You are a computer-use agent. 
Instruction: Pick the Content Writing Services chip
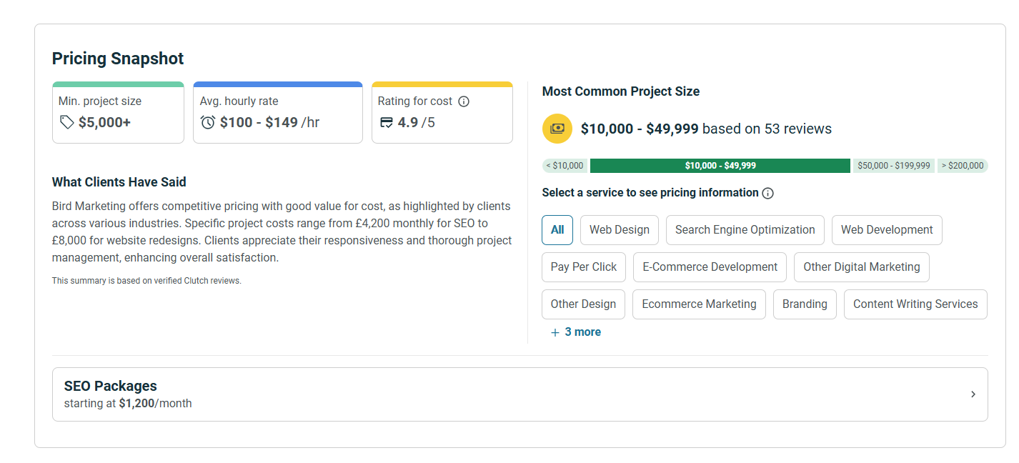[x=915, y=304]
